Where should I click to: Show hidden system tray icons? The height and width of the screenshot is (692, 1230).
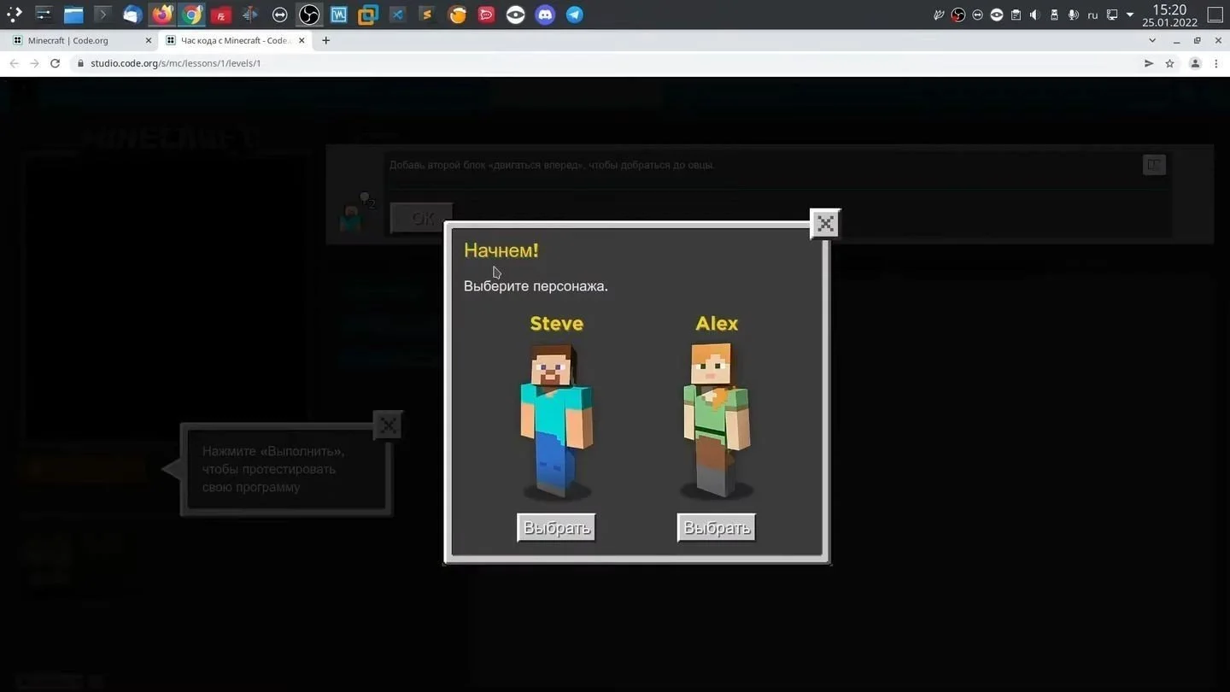[x=1130, y=15]
